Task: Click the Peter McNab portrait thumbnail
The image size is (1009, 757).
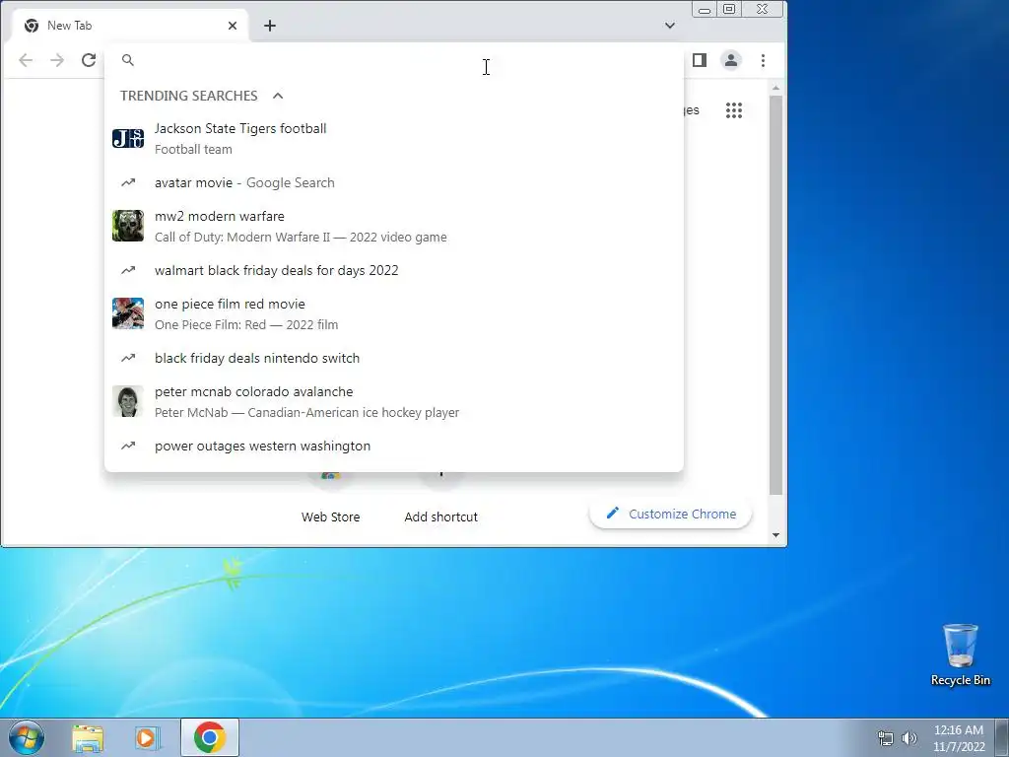Action: coord(128,402)
